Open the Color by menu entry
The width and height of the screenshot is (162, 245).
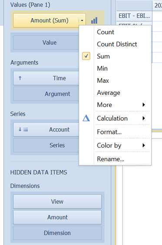[x=115, y=145]
